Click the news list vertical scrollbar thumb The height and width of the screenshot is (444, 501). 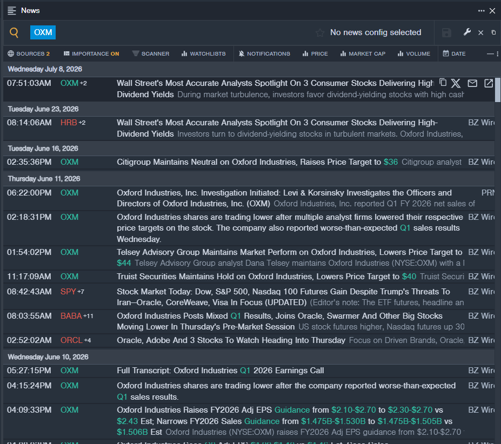497,90
